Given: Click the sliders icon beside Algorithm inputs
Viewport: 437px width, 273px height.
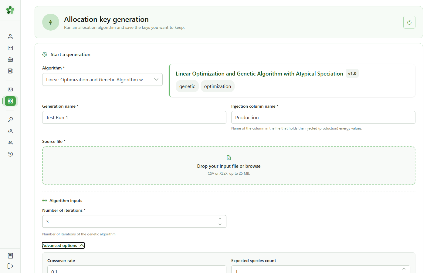Looking at the screenshot, I should [x=45, y=201].
